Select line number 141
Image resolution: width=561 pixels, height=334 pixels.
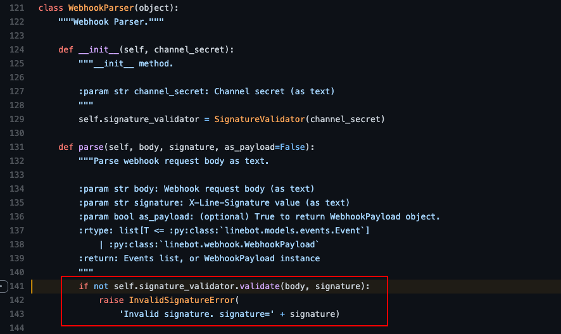tap(17, 287)
